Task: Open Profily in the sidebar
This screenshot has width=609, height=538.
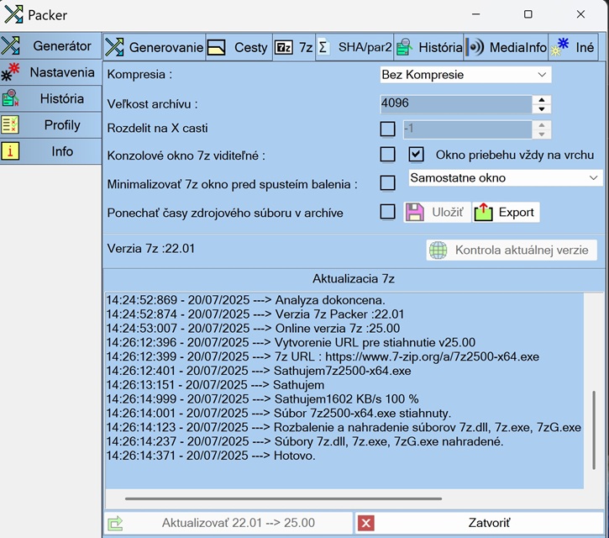Action: [x=50, y=124]
